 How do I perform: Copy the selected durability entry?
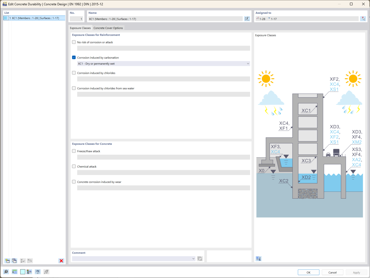(15, 261)
